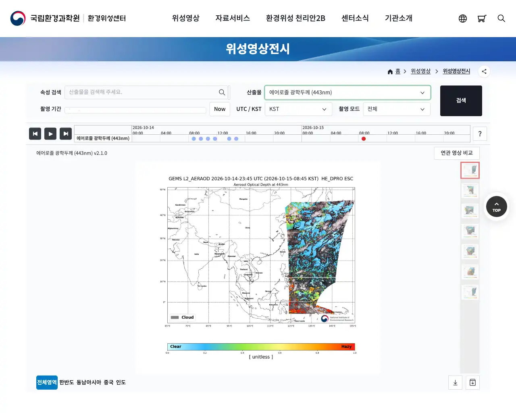Click the Now button

click(220, 109)
